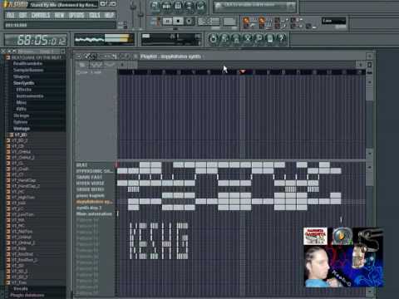The image size is (399, 299).
Task: Click the play/pause transport button
Action: tap(167, 21)
